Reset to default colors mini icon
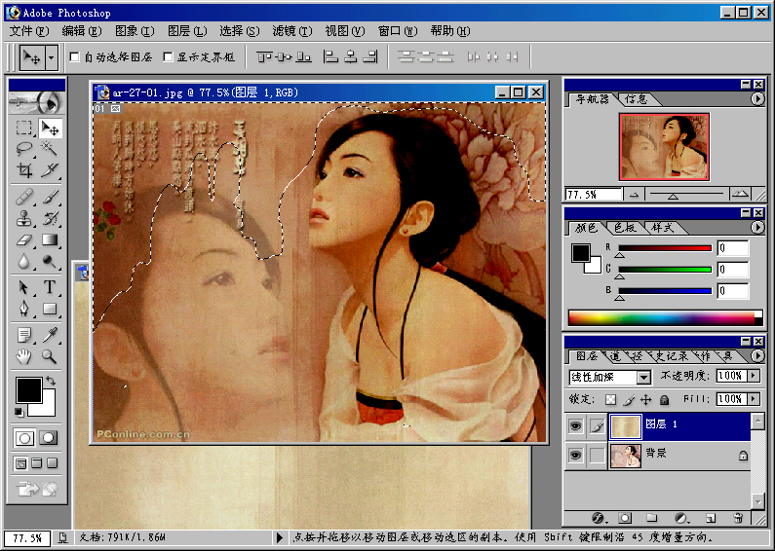Image resolution: width=775 pixels, height=551 pixels. coord(19,412)
